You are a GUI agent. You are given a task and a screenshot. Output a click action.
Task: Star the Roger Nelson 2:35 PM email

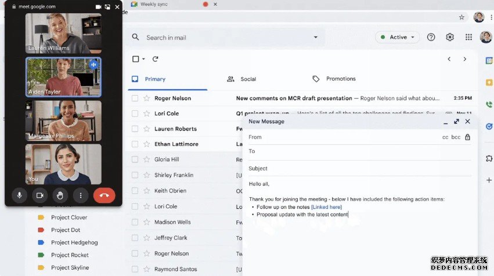click(146, 98)
